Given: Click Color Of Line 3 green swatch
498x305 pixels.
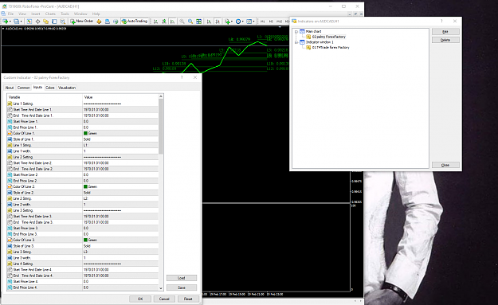Looking at the screenshot, I should (x=85, y=240).
